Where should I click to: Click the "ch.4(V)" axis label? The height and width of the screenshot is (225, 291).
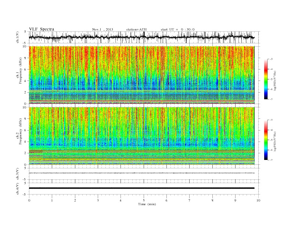point(18,189)
